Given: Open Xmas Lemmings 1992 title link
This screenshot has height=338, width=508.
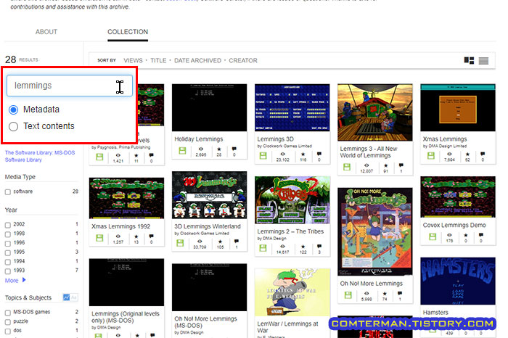Looking at the screenshot, I should pyautogui.click(x=121, y=226).
